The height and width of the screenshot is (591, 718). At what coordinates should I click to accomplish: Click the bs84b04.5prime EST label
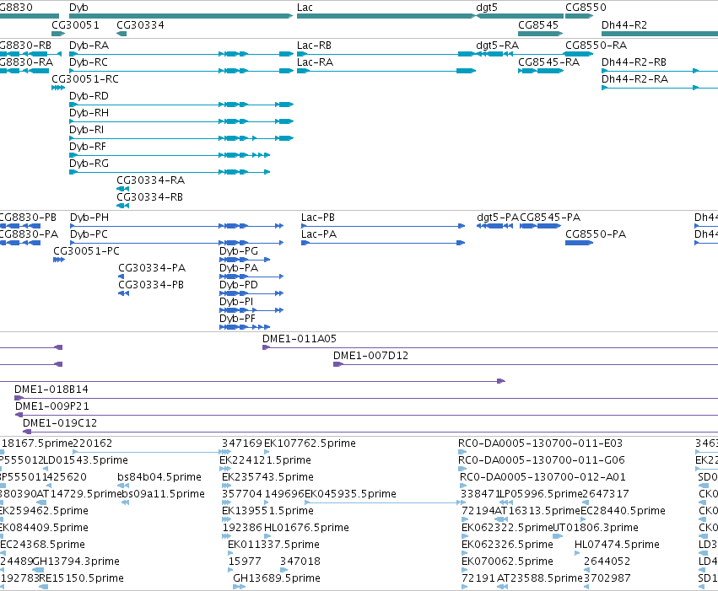159,477
